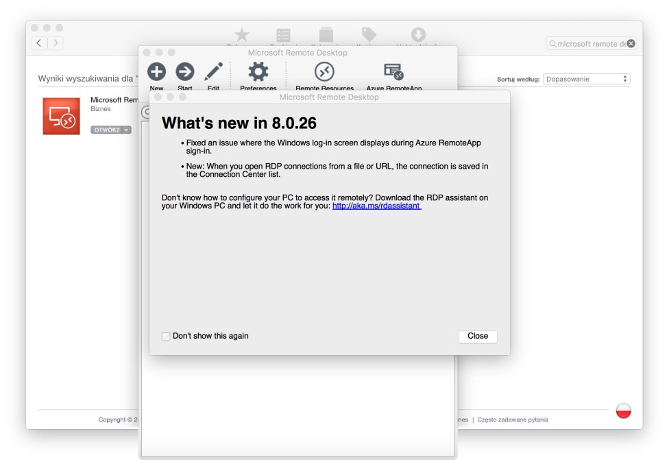Click the Edit pencil icon
The image size is (669, 460).
213,72
